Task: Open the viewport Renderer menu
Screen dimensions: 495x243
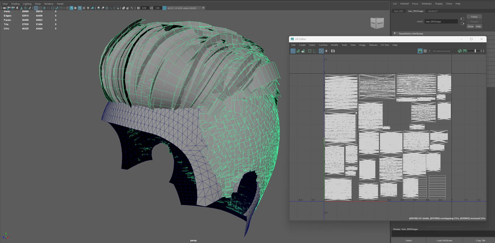Action: coord(49,4)
